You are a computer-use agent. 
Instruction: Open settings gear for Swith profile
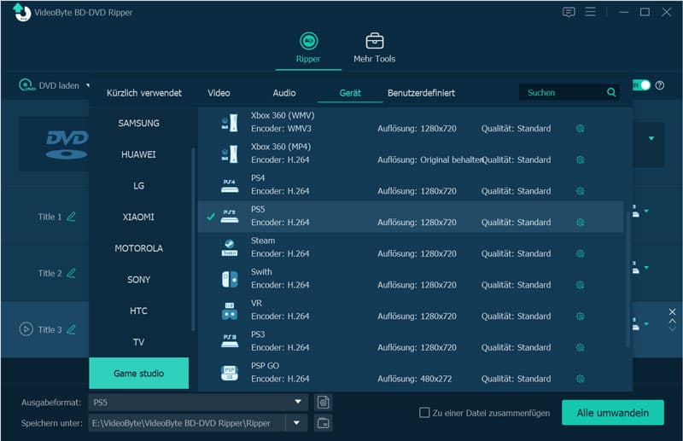click(580, 285)
